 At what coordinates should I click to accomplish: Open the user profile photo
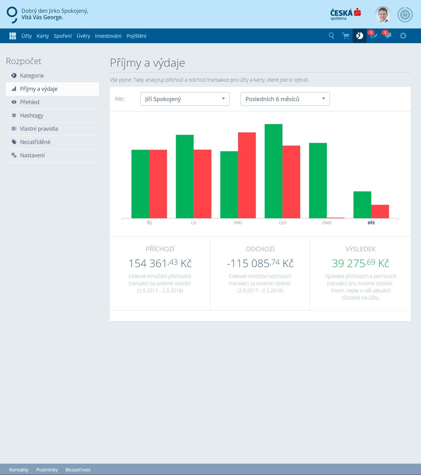click(383, 14)
